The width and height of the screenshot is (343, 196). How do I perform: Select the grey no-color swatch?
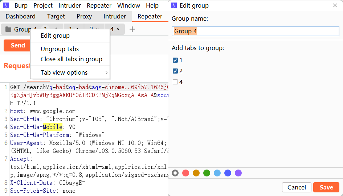(x=175, y=173)
